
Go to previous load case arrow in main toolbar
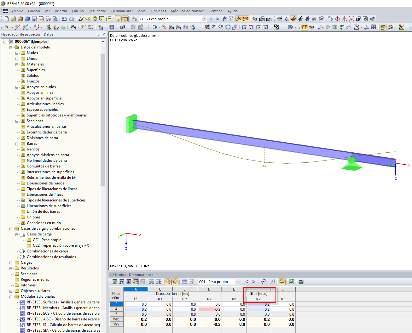pos(211,19)
